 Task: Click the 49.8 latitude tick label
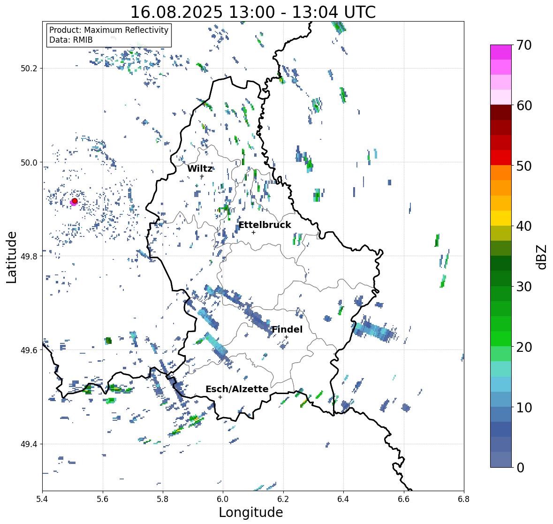click(x=29, y=256)
